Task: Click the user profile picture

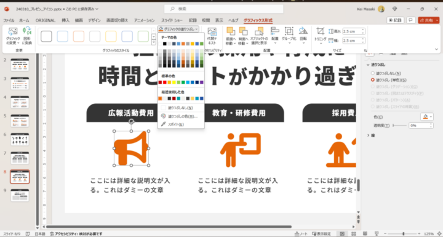Action: pyautogui.click(x=381, y=9)
